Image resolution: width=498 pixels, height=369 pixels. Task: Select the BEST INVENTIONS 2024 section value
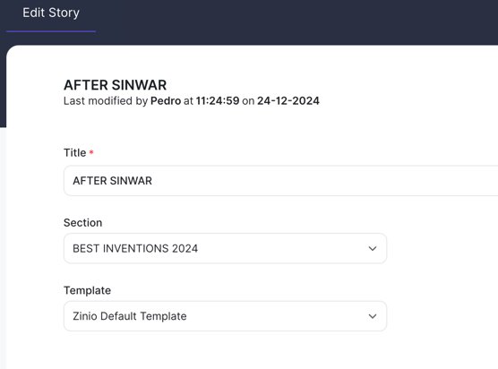coord(135,248)
